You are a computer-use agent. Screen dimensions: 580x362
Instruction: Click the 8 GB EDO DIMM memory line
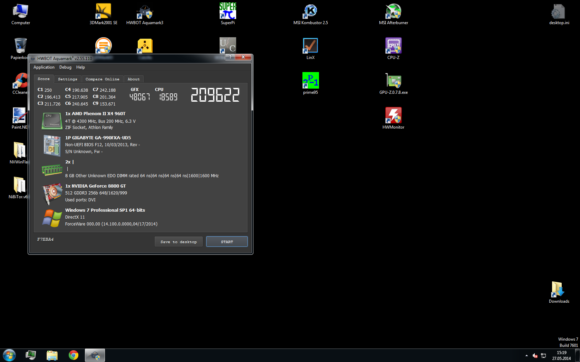tap(142, 176)
